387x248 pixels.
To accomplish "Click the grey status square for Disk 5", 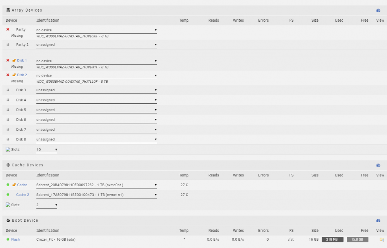I will [8, 109].
